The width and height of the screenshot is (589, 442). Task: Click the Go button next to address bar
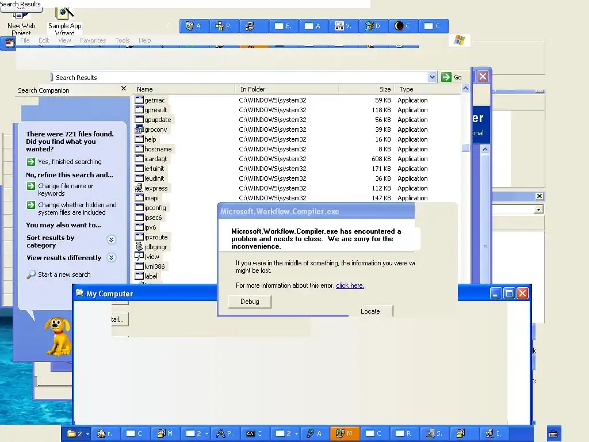click(x=452, y=77)
